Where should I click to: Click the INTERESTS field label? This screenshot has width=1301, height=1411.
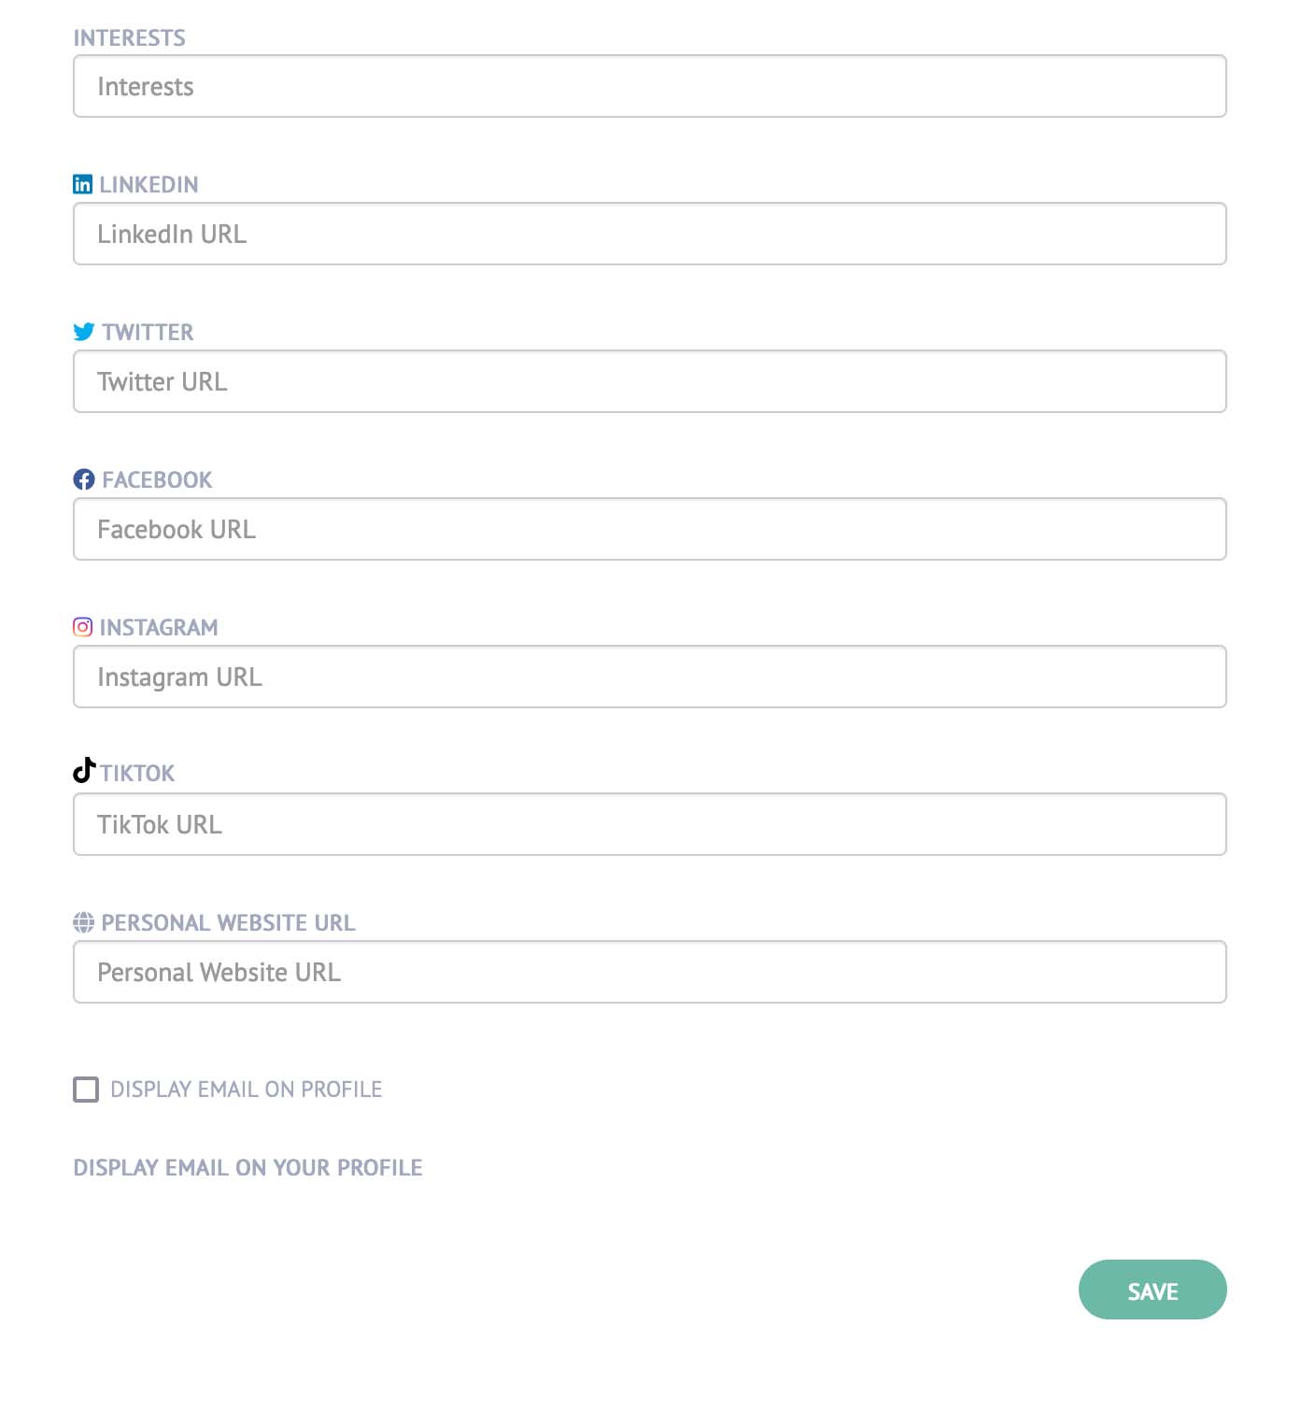[x=130, y=38]
